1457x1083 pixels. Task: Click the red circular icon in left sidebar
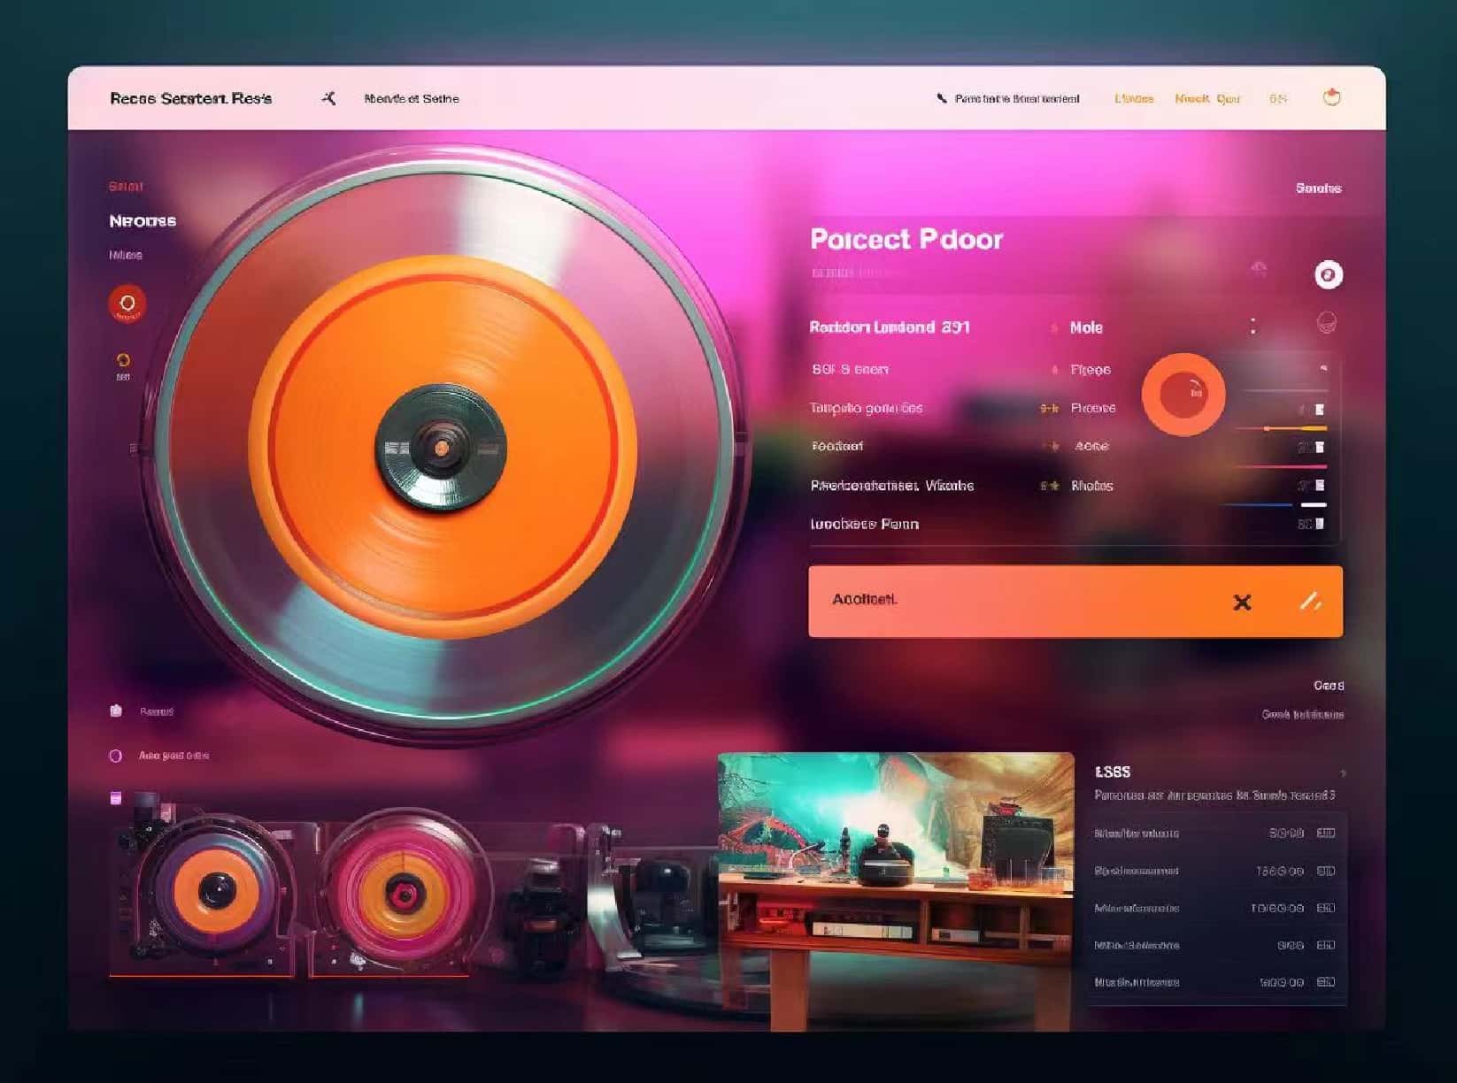127,303
